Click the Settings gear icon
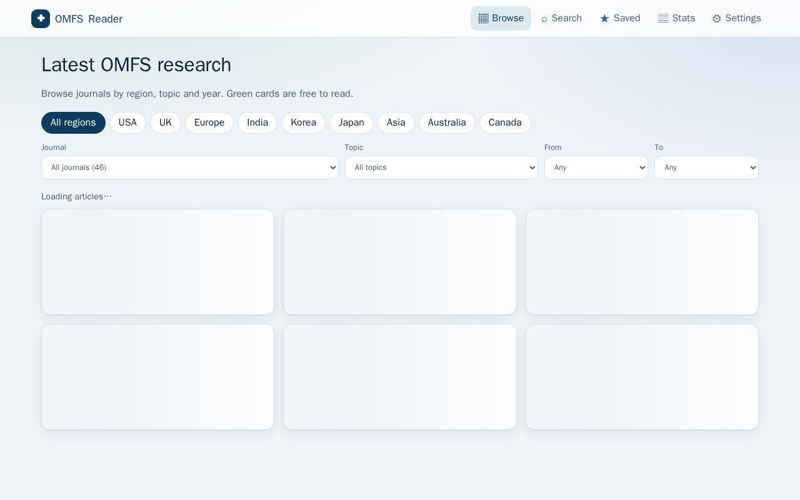This screenshot has height=500, width=800. point(717,19)
